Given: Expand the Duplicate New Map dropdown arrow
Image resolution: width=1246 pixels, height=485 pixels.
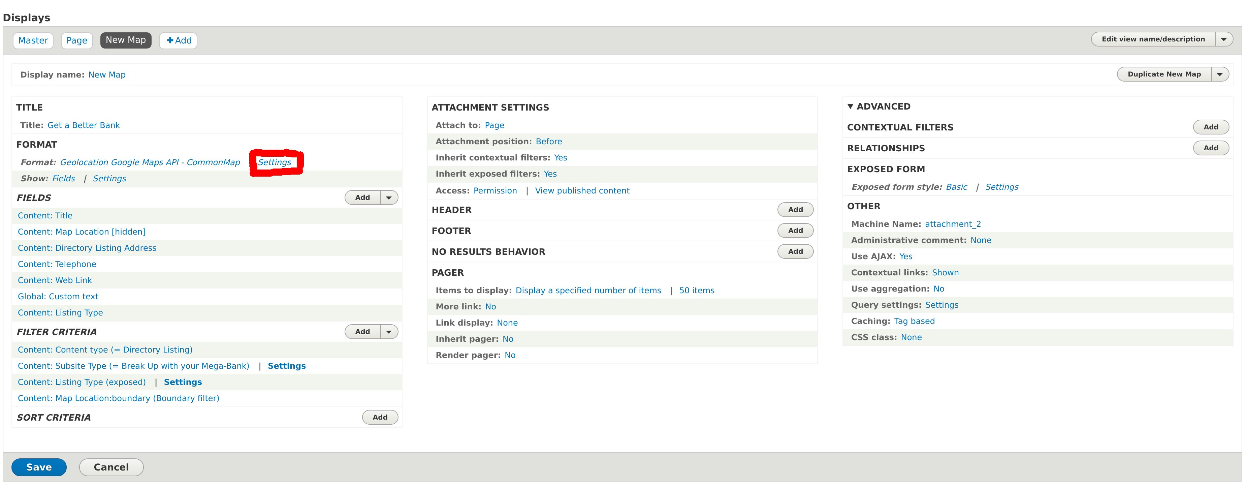Looking at the screenshot, I should tap(1219, 74).
